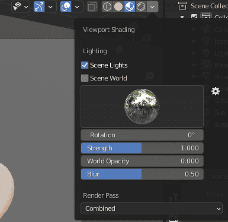This screenshot has height=222, width=228.
Task: Open HDRI preferences via gear icon
Action: coord(216,91)
